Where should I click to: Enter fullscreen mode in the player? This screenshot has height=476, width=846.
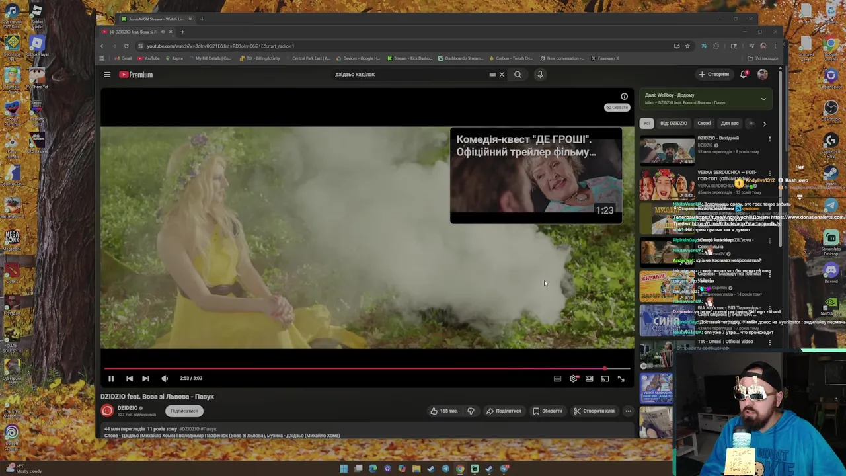pos(621,378)
